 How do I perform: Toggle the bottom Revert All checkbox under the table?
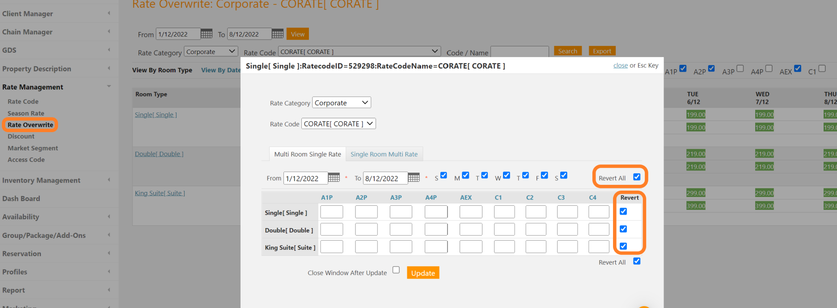[x=637, y=261]
